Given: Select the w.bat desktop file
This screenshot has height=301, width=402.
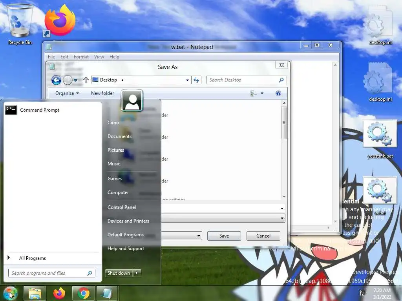Looking at the screenshot, I should pos(380,196).
